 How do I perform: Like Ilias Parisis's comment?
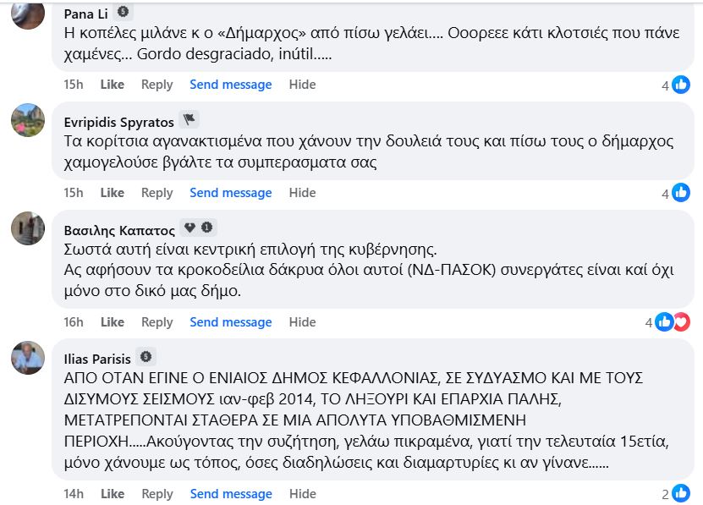[x=113, y=494]
